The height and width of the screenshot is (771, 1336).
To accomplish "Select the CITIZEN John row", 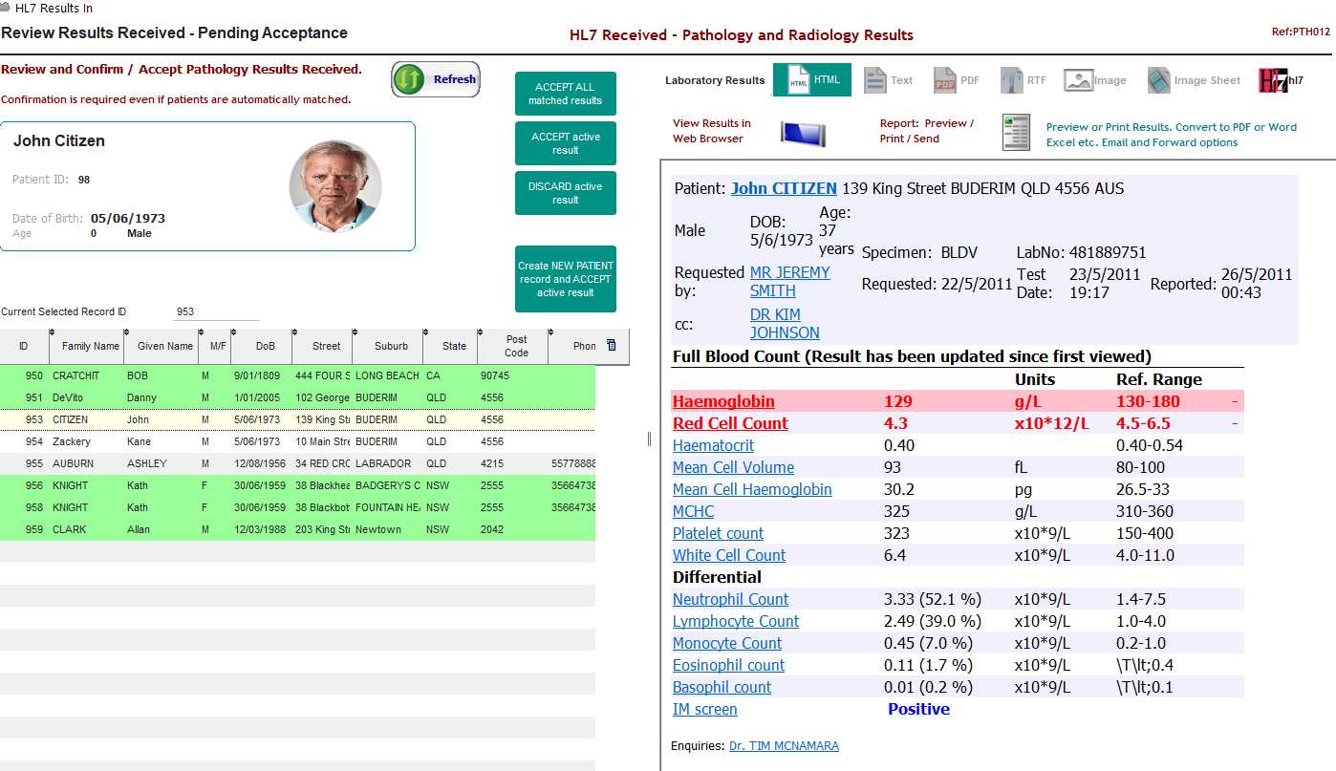I will coord(297,419).
